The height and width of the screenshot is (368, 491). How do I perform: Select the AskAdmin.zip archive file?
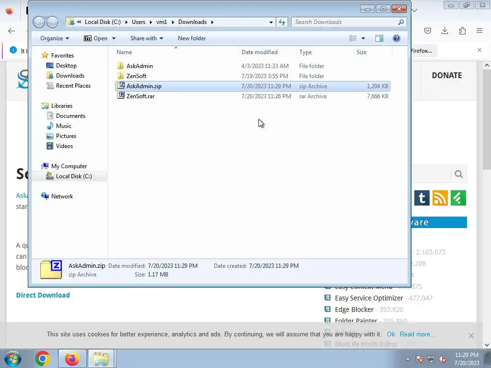pos(252,86)
